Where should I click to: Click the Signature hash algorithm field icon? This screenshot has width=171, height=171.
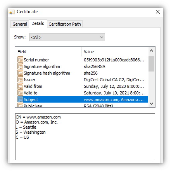[x=20, y=73]
